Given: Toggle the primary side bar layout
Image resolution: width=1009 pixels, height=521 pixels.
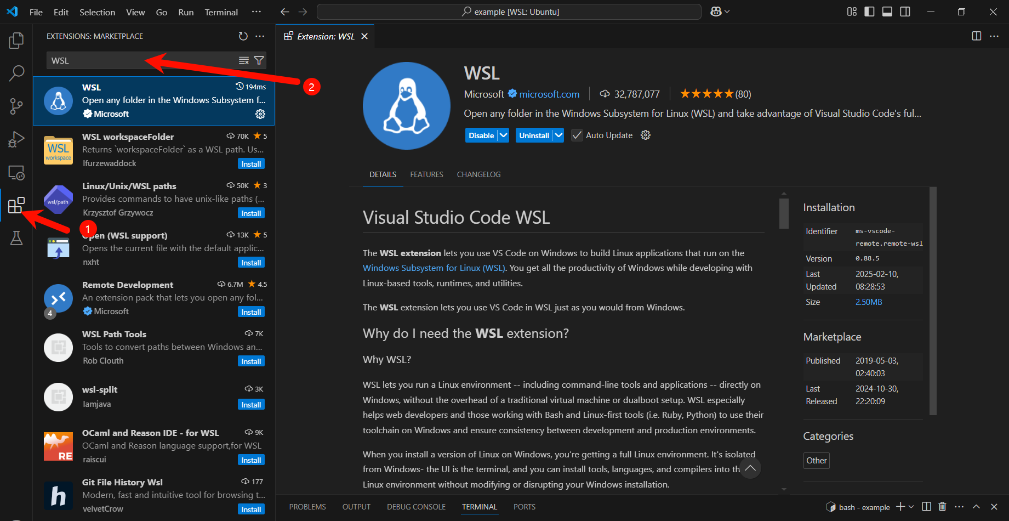Looking at the screenshot, I should tap(869, 12).
